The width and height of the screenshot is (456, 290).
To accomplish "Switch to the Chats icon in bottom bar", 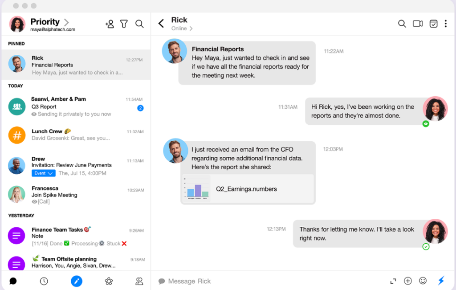I will pos(13,281).
